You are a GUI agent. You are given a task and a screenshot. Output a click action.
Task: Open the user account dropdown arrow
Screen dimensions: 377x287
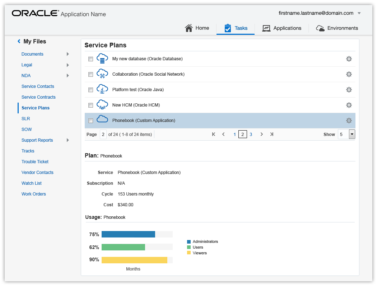pos(359,13)
